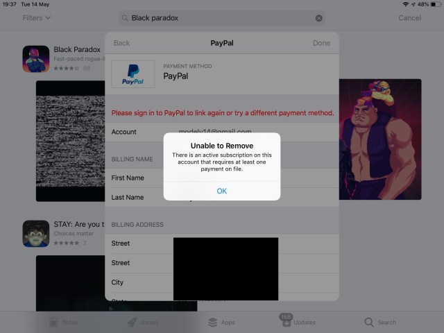This screenshot has width=444, height=333.
Task: Tap OK in the Unable to Remove alert
Action: (221, 191)
